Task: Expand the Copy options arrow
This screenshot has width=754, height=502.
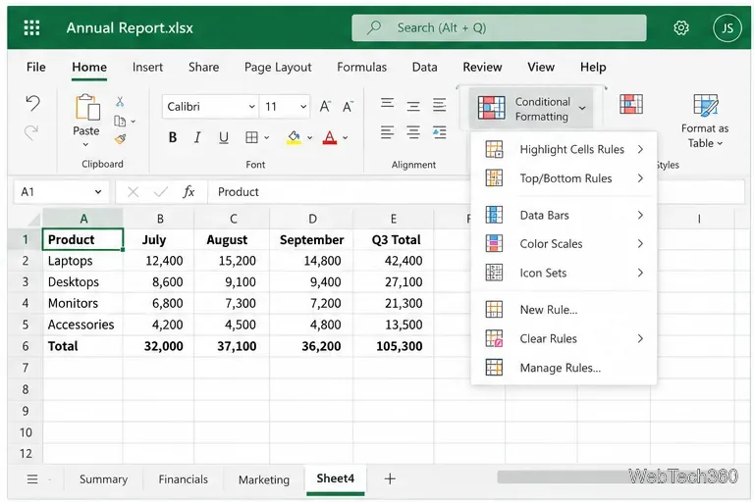Action: pyautogui.click(x=133, y=122)
